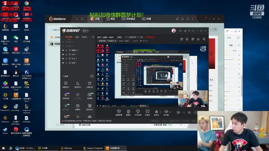
Task: Click WeGame back arrow
Action: (77, 19)
